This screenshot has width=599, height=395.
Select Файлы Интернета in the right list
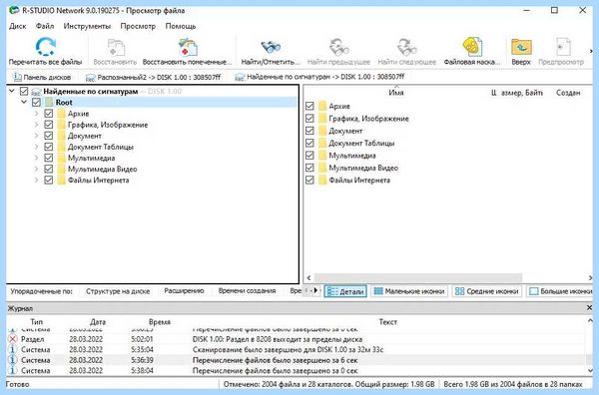pos(359,181)
